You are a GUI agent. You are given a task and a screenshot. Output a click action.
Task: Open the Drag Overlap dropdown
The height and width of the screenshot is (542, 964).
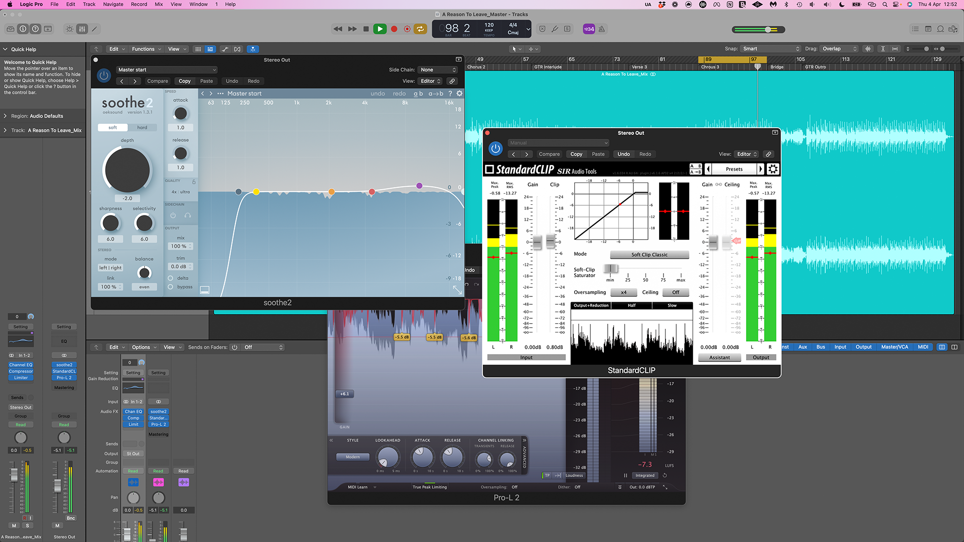click(x=839, y=49)
